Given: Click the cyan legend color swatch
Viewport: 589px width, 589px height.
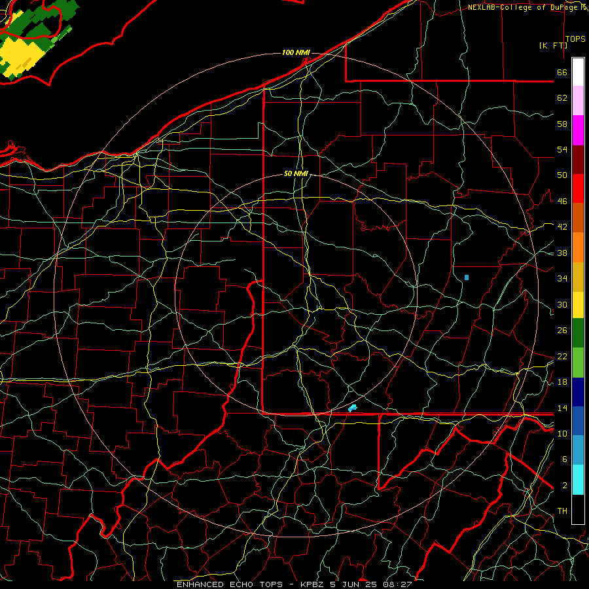Looking at the screenshot, I should (578, 480).
